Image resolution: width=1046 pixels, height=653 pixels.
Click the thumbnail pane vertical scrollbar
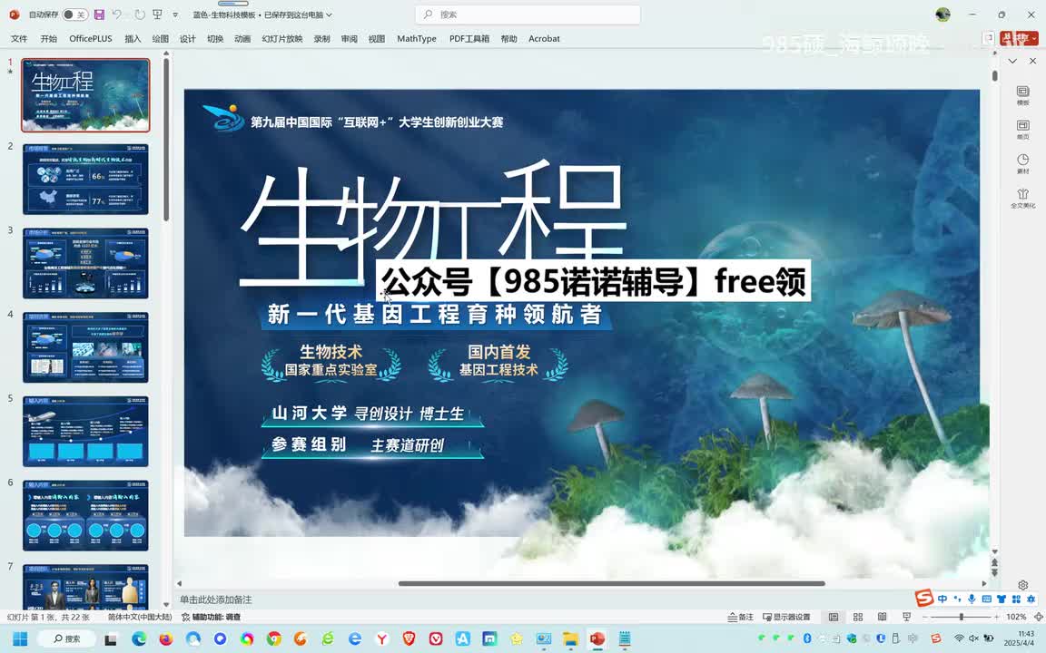(166, 140)
